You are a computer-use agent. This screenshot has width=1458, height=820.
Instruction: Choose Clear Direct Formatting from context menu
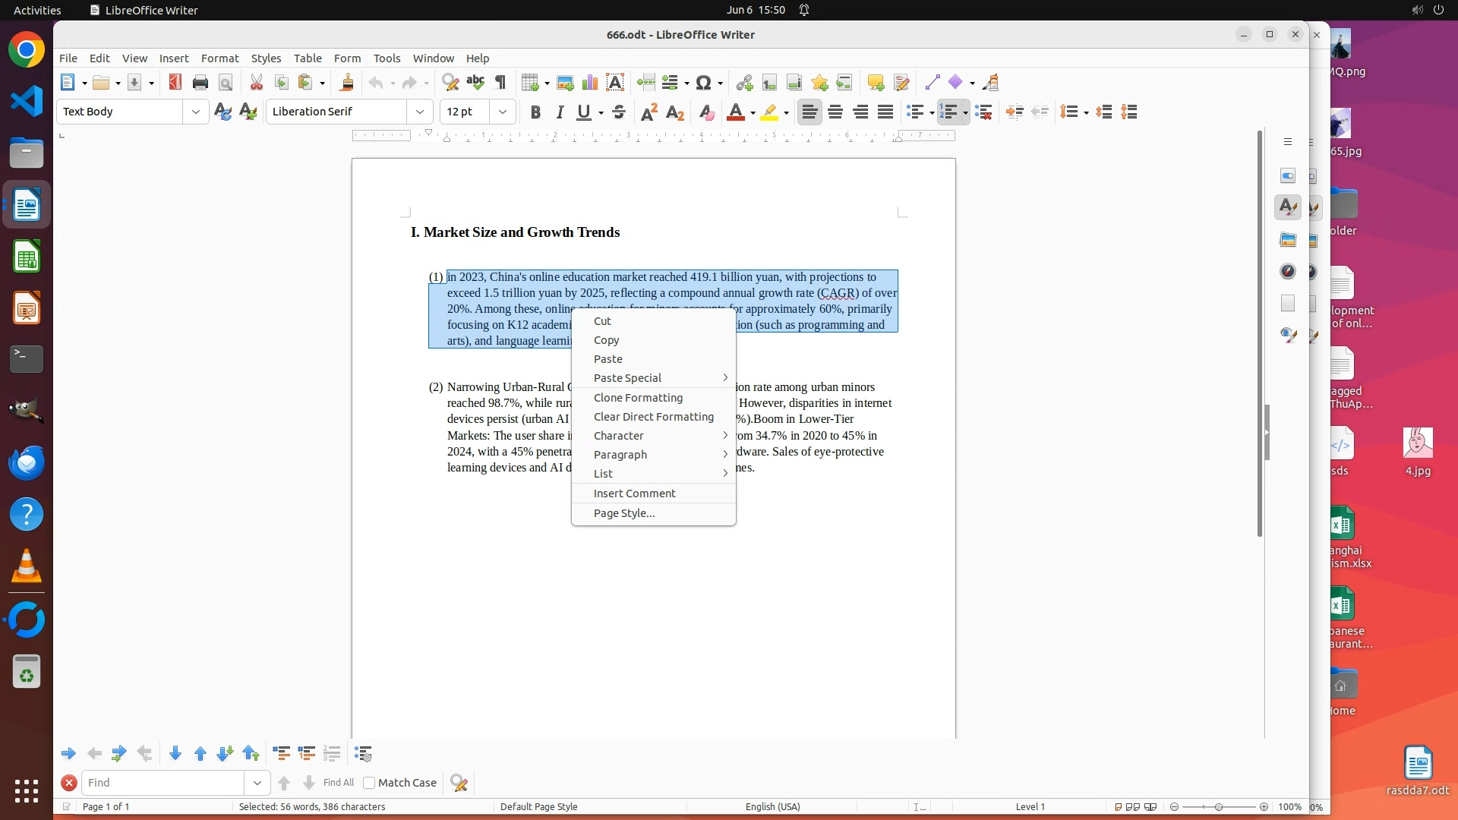[653, 417]
